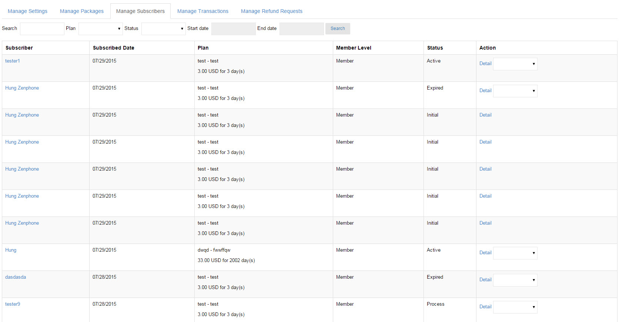Click the dasdasda subscriber link
619x322 pixels.
coord(16,277)
